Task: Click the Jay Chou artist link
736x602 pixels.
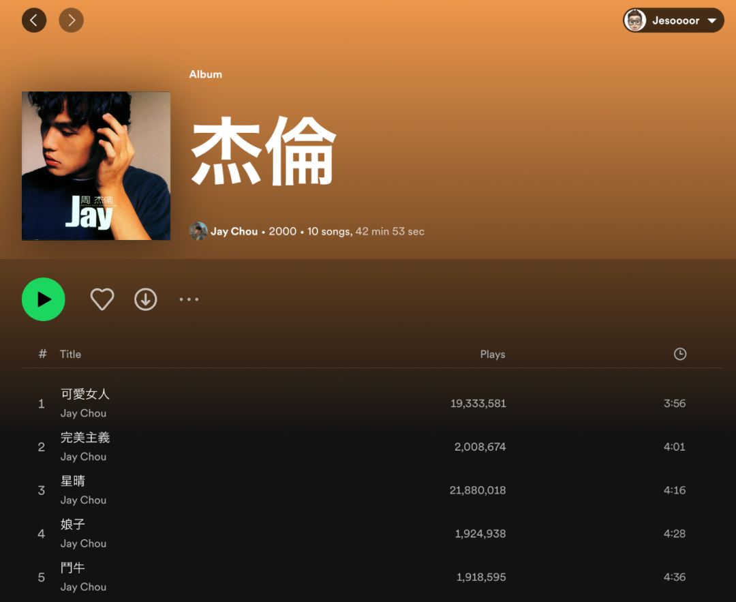Action: [234, 231]
